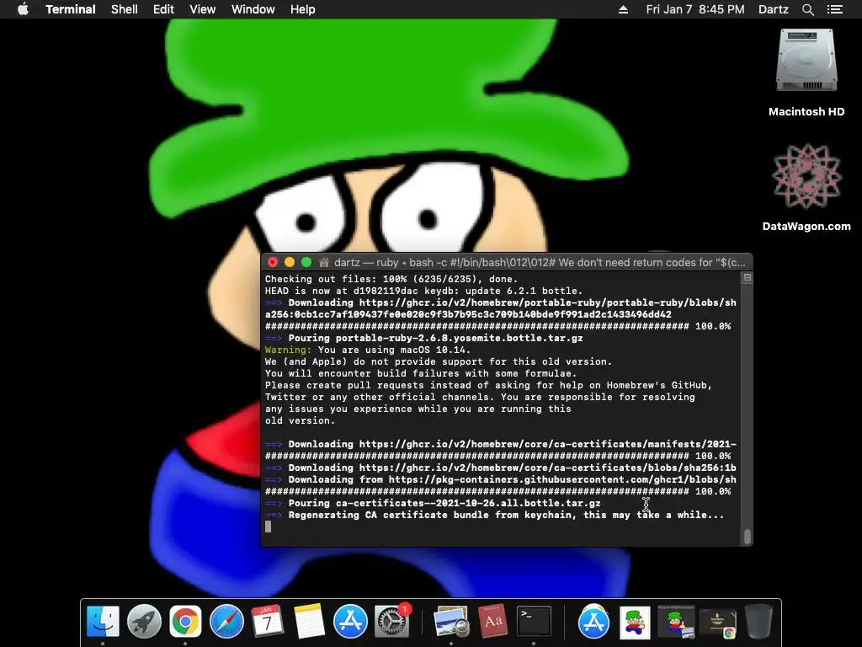The height and width of the screenshot is (647, 862).
Task: Click "You will encounter build failures" line
Action: click(421, 373)
